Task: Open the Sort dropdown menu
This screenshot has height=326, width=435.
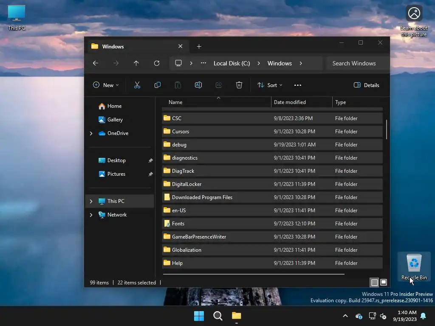Action: coord(270,85)
